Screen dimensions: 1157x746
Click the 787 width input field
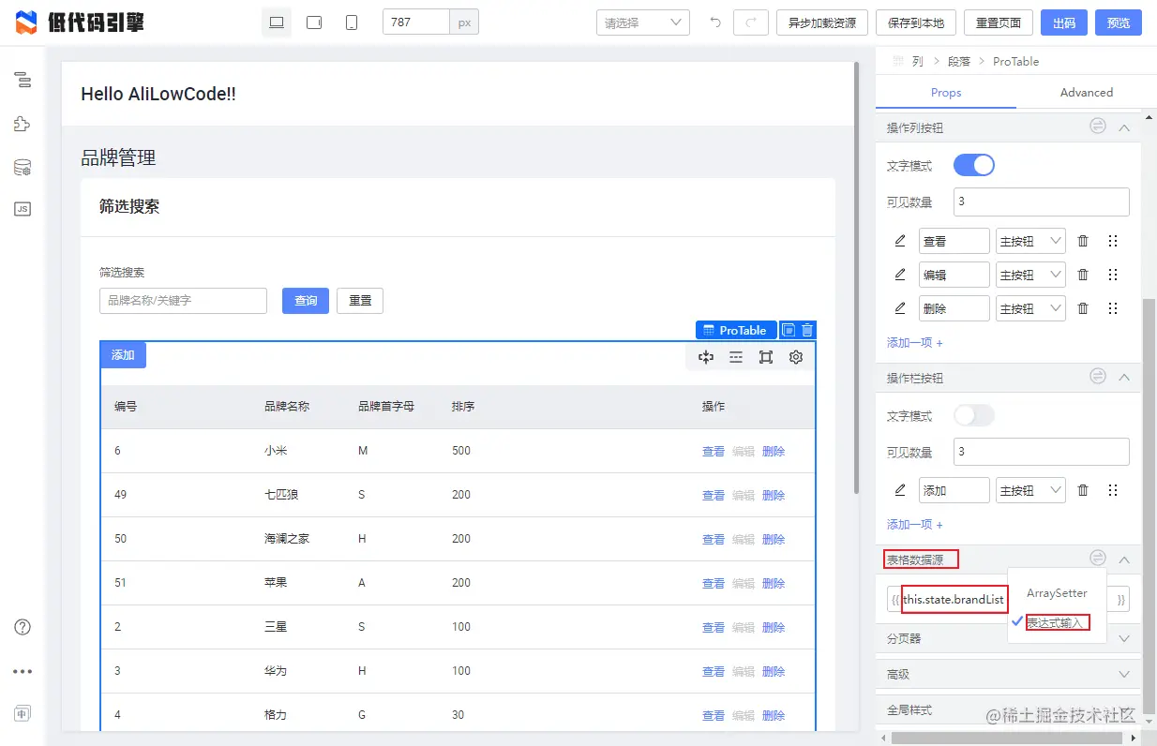point(416,22)
